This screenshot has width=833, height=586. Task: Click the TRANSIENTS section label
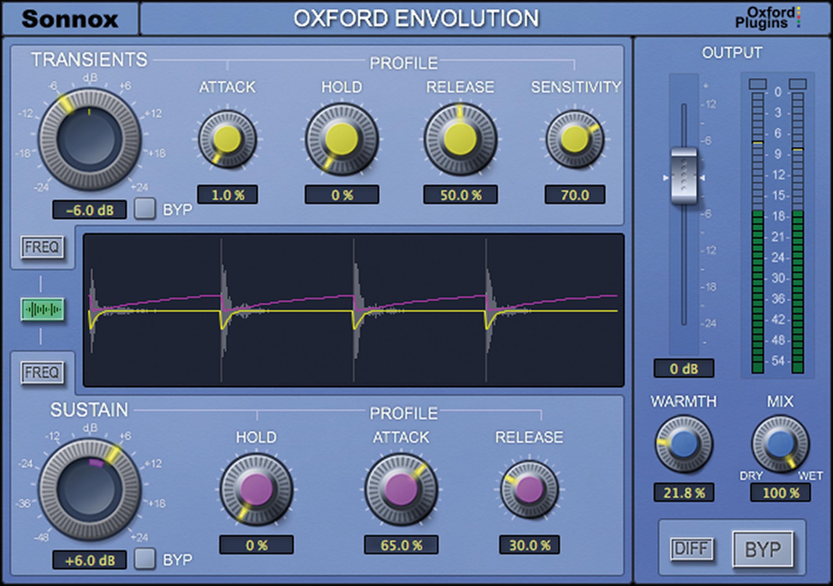[89, 59]
